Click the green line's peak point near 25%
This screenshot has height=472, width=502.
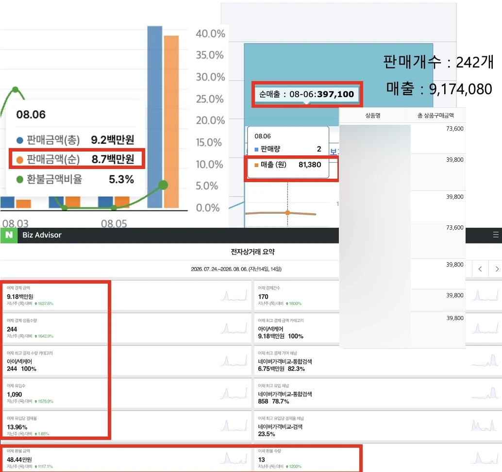pyautogui.click(x=16, y=89)
